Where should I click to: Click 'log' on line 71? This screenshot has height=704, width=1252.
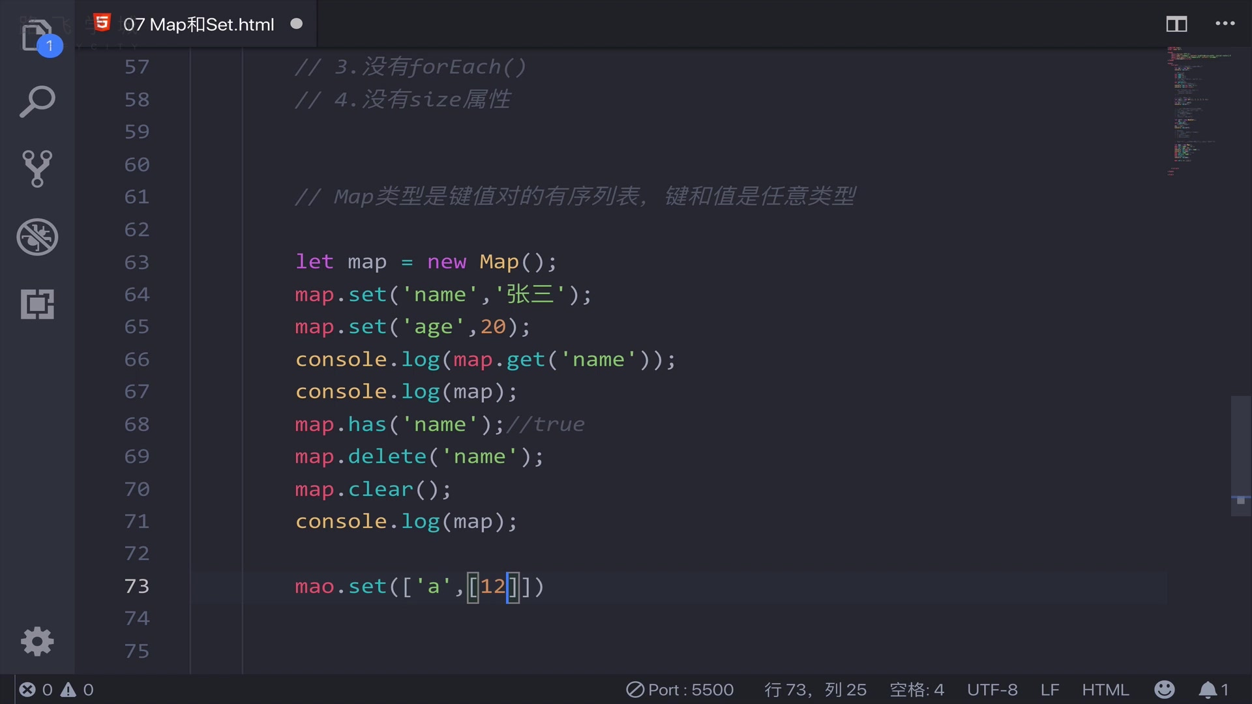pyautogui.click(x=420, y=521)
